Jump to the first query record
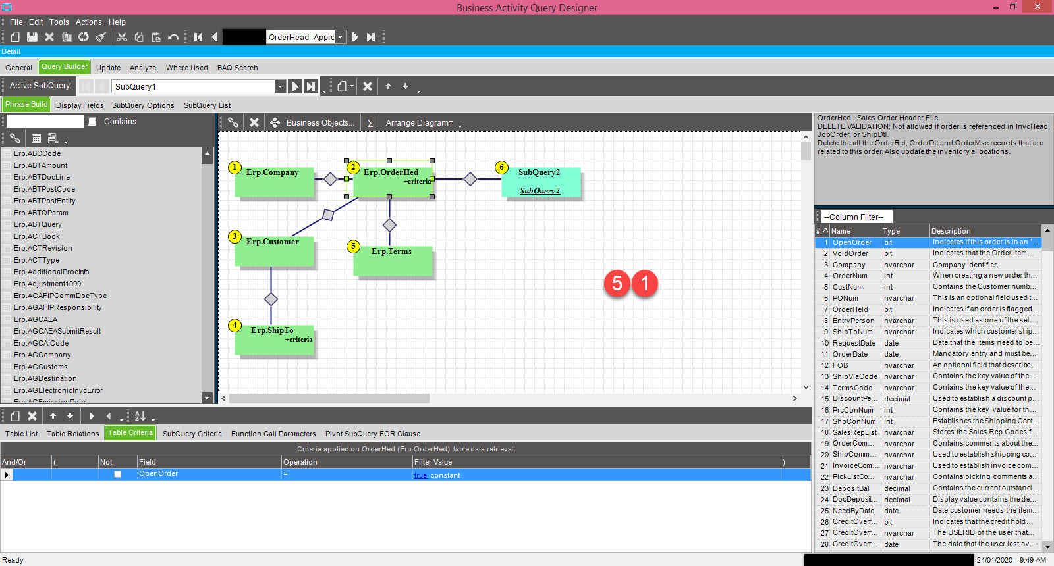This screenshot has width=1054, height=566. (198, 37)
